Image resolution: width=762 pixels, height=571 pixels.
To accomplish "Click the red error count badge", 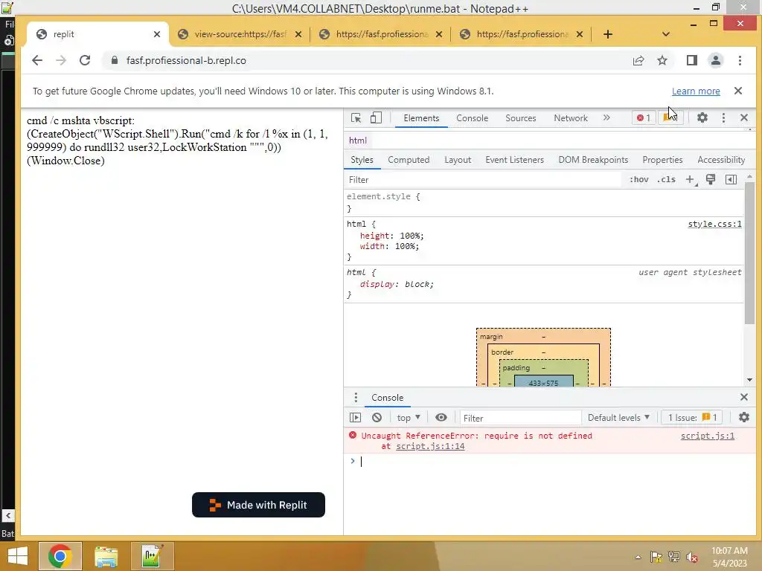I will [644, 117].
